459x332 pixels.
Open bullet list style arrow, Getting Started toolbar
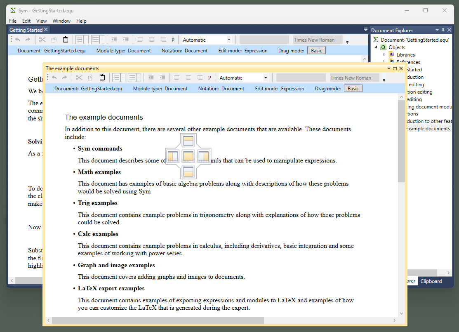point(86,40)
